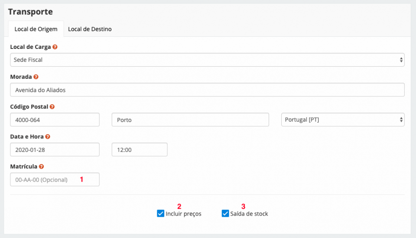Click the Incluir preços label text
416x238 pixels.
tap(183, 214)
